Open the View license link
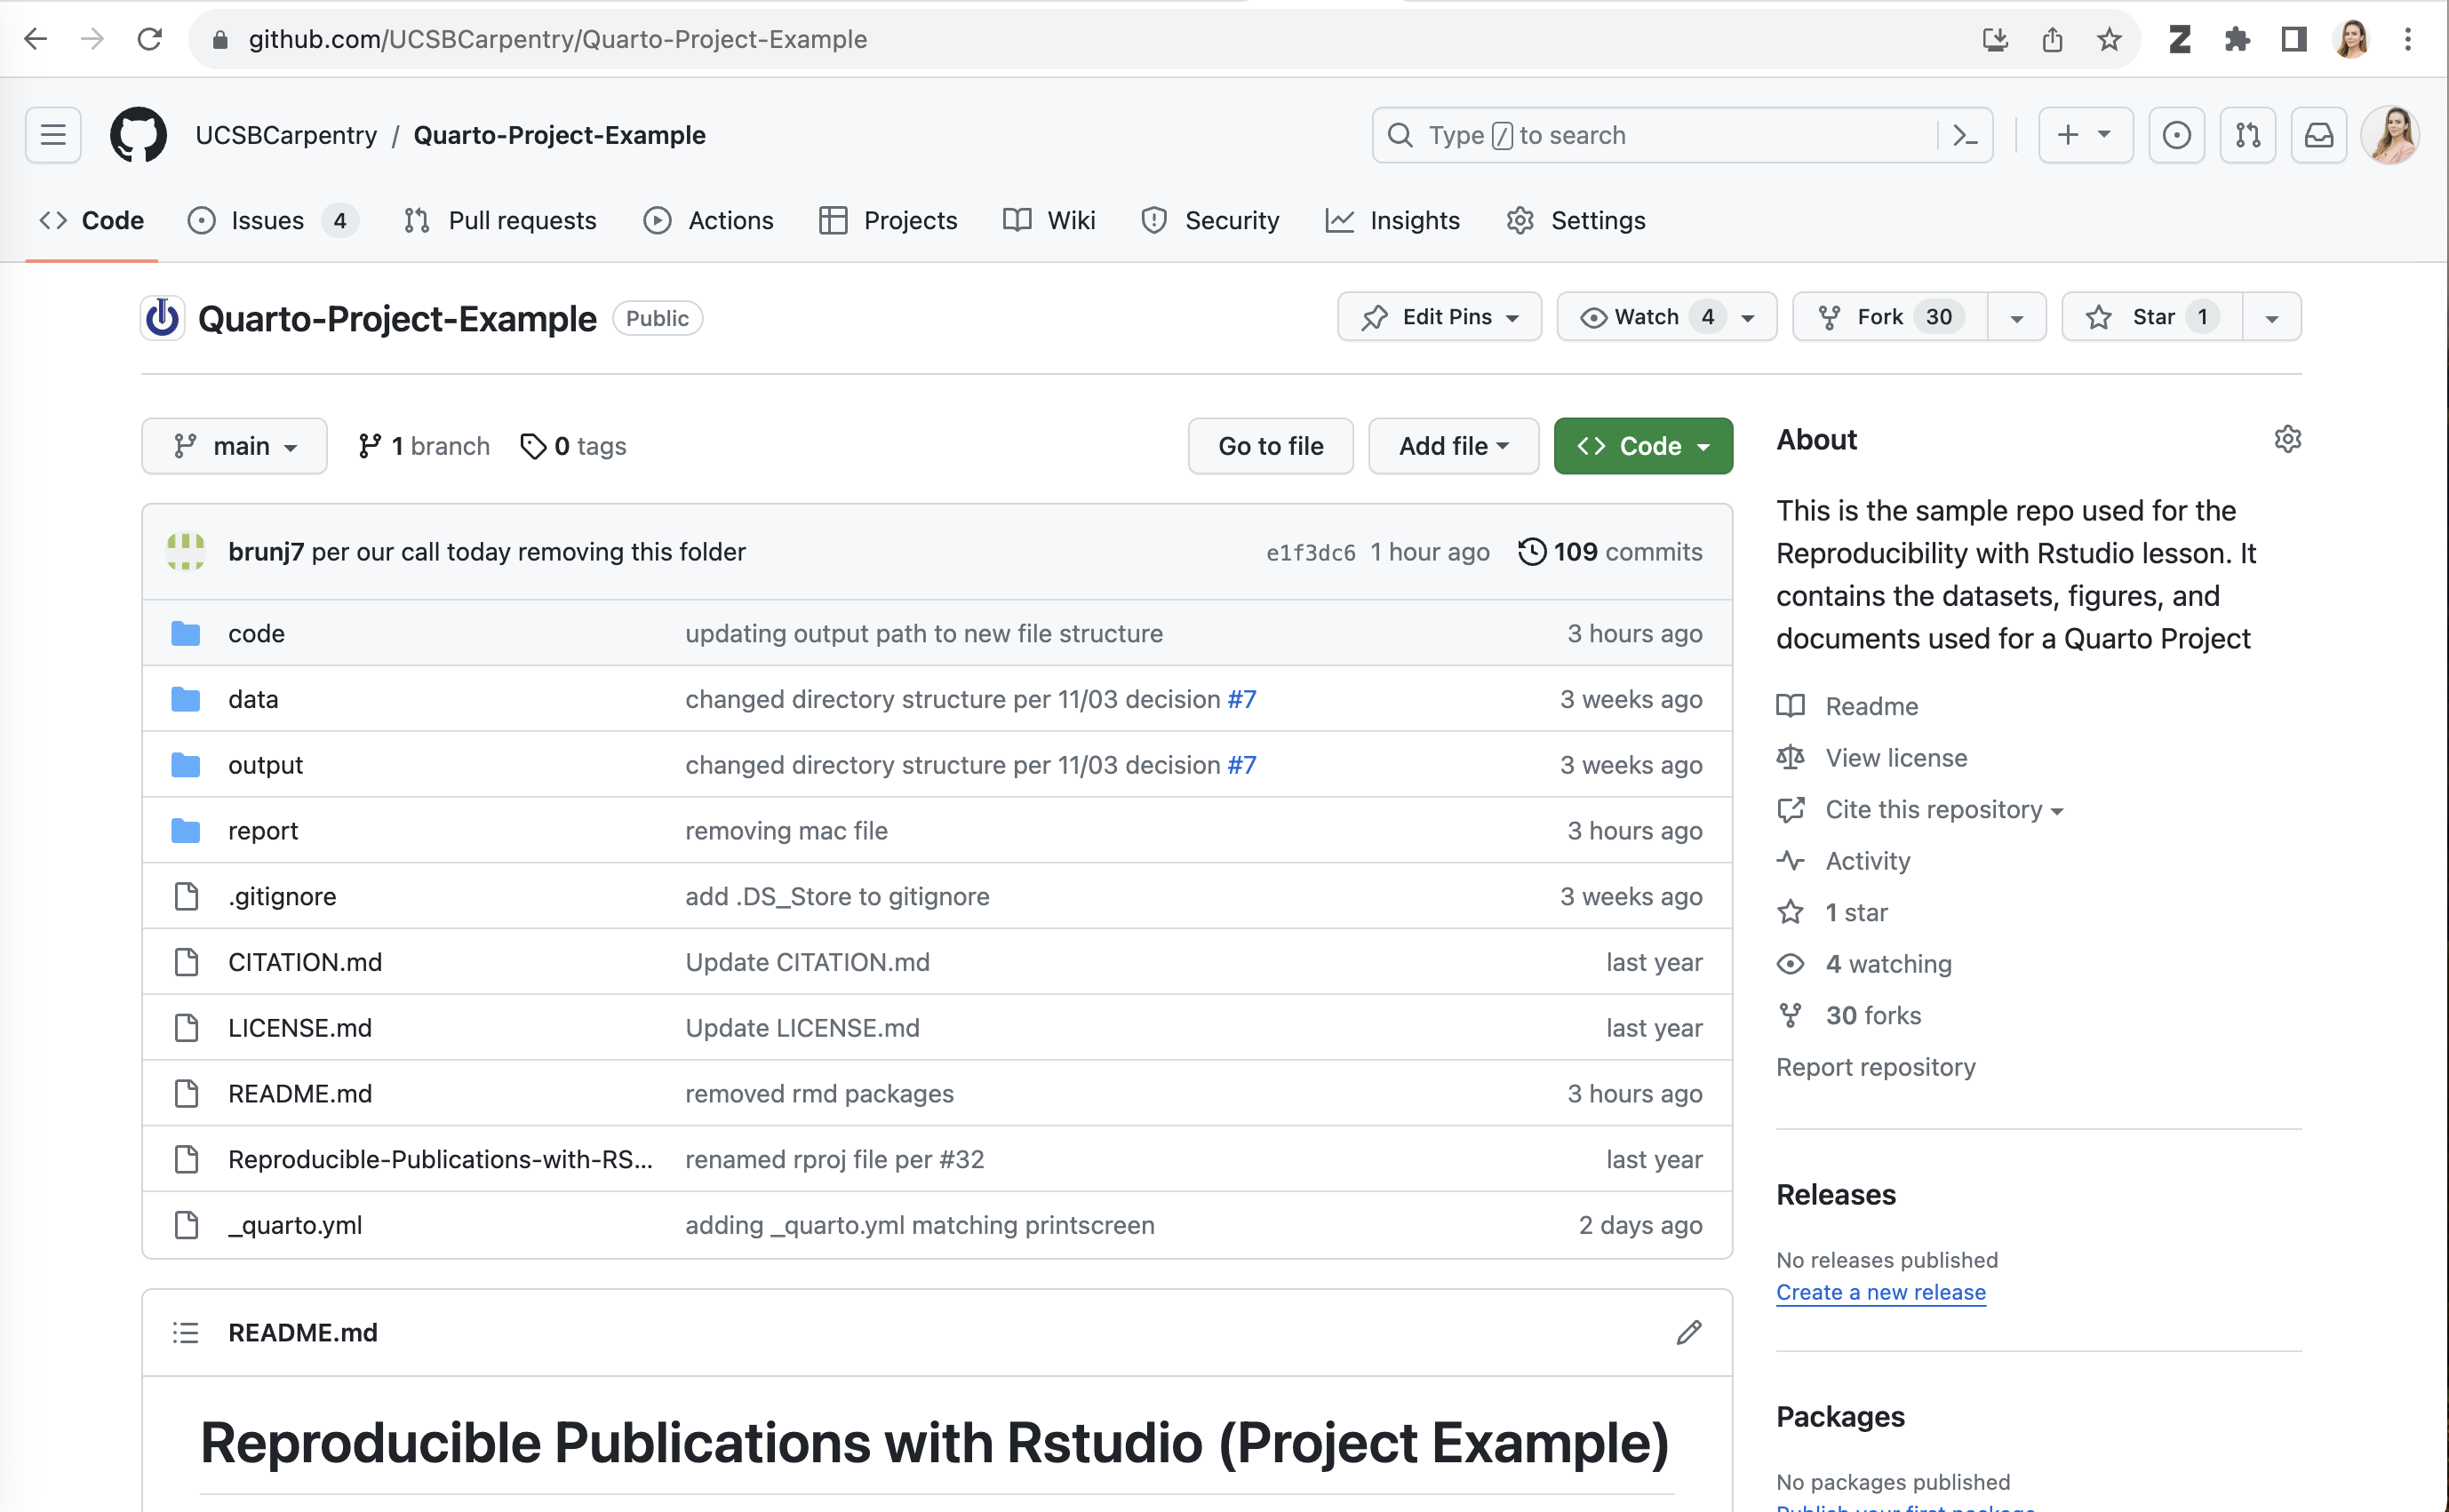The width and height of the screenshot is (2449, 1512). point(1896,758)
